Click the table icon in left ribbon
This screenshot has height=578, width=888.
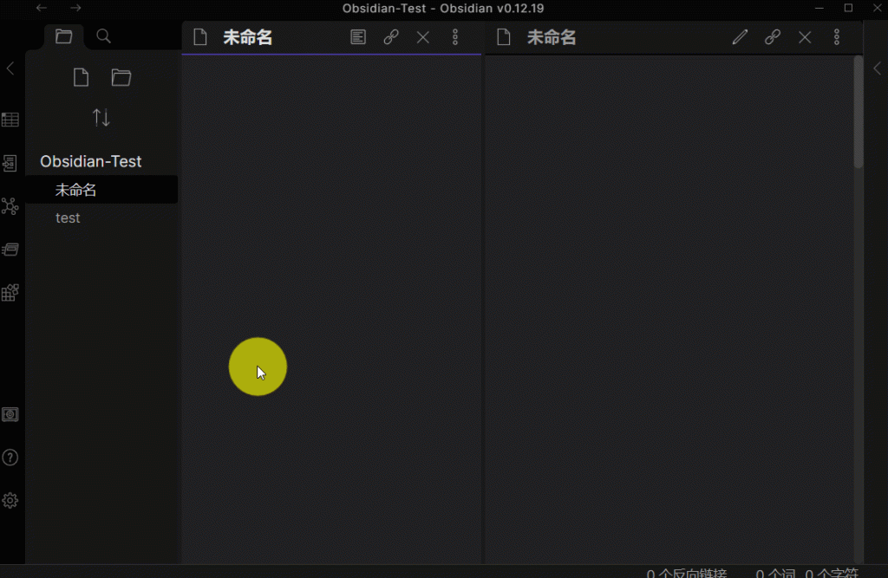click(10, 120)
